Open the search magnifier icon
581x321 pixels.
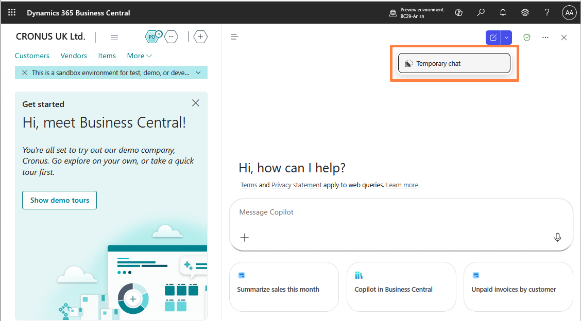click(x=481, y=12)
